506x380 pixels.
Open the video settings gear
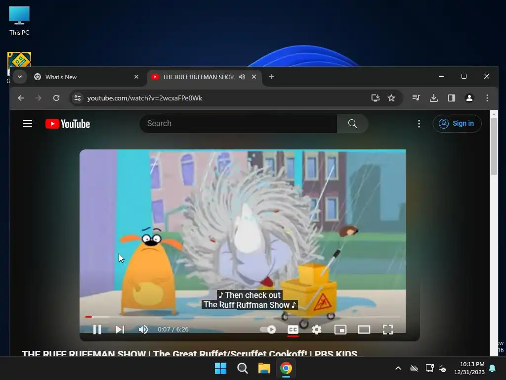[317, 329]
